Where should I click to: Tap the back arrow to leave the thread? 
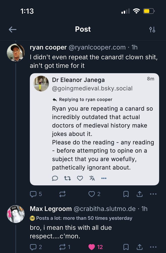click(12, 29)
